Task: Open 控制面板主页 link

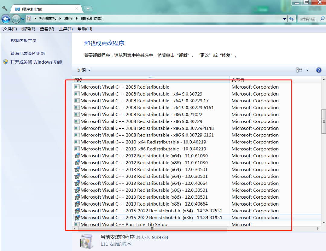Action: click(x=24, y=41)
